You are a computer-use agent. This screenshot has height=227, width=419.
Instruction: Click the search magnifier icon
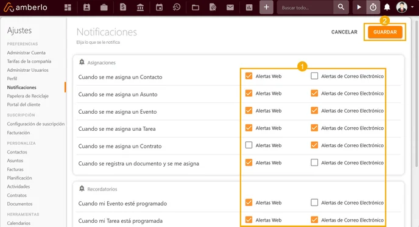click(341, 7)
